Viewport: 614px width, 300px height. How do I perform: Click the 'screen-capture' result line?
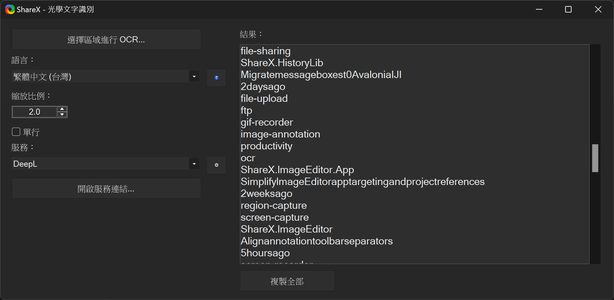click(x=274, y=217)
